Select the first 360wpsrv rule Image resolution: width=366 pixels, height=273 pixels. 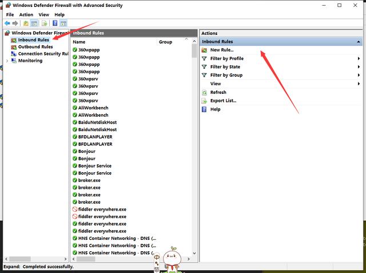[x=88, y=79]
